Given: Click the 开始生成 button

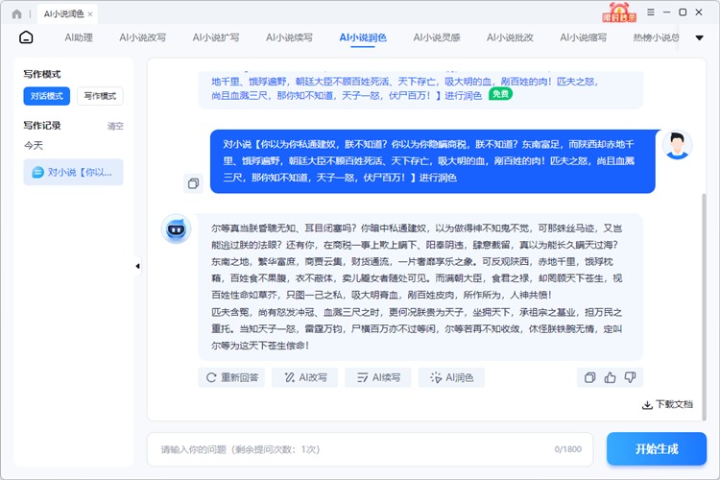Looking at the screenshot, I should [657, 448].
